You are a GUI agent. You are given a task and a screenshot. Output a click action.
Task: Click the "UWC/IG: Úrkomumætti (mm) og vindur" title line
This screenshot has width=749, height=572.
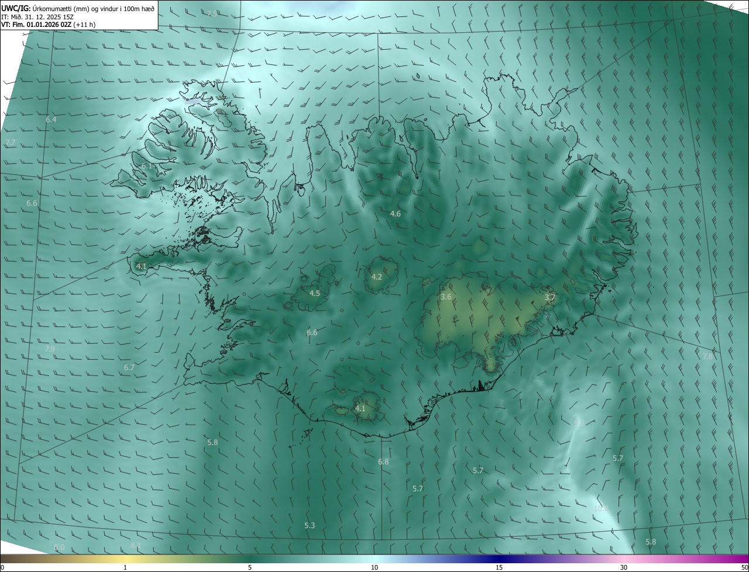tap(78, 8)
